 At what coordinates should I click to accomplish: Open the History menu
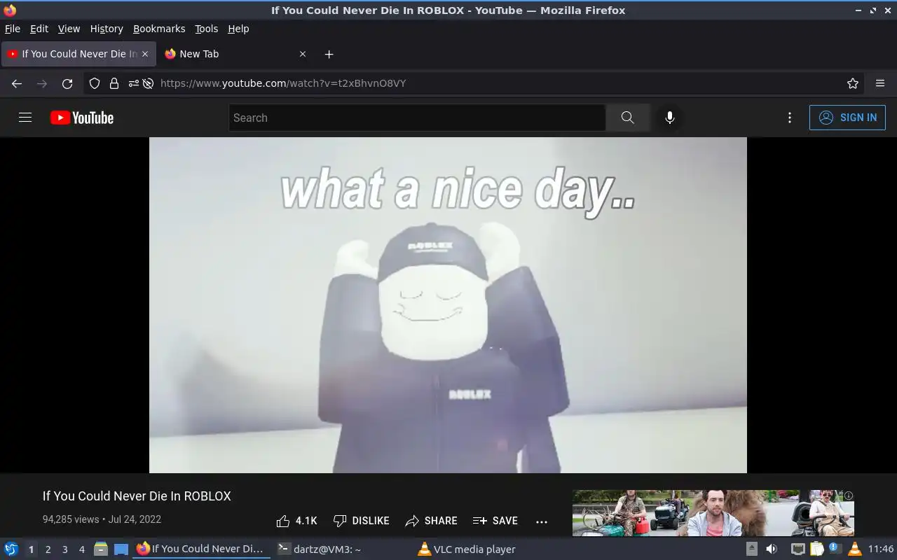coord(107,29)
